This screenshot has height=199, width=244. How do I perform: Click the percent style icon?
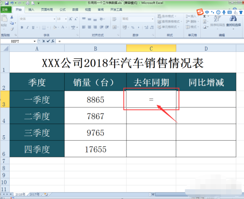point(133,28)
